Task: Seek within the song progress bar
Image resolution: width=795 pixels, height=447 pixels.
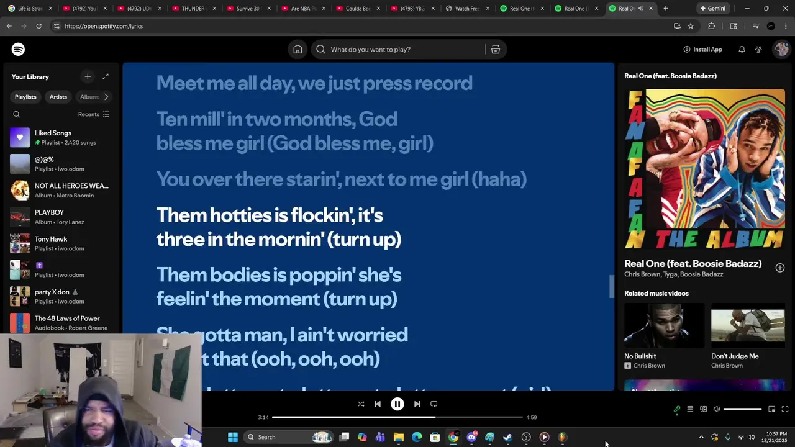Action: pos(397,417)
